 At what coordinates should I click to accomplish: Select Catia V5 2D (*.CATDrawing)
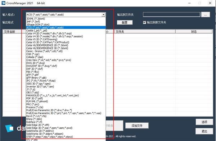66,39
